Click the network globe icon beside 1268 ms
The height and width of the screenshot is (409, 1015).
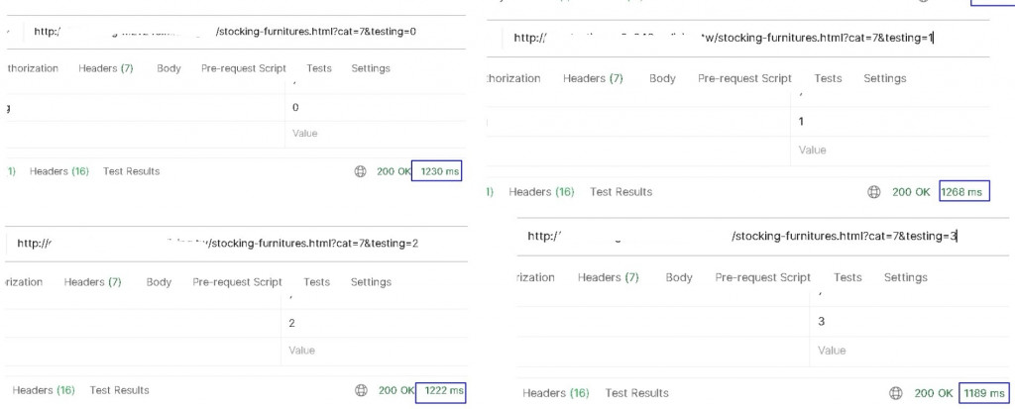(874, 192)
